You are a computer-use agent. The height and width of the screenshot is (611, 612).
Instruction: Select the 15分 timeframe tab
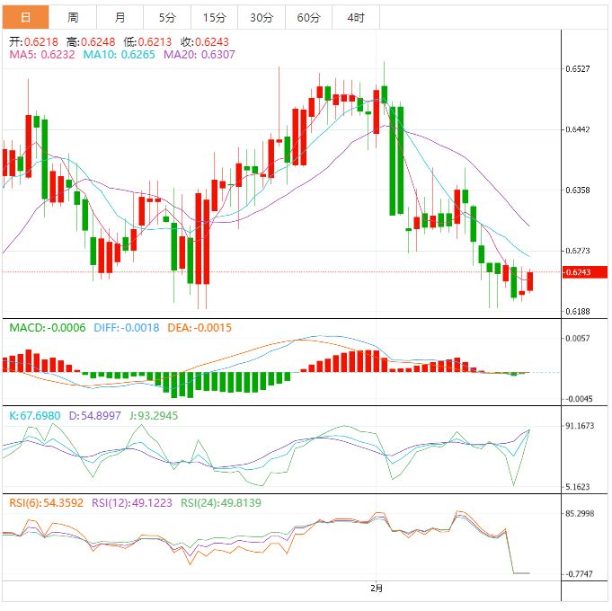click(215, 18)
